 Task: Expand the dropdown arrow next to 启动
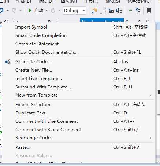(x=46, y=11)
